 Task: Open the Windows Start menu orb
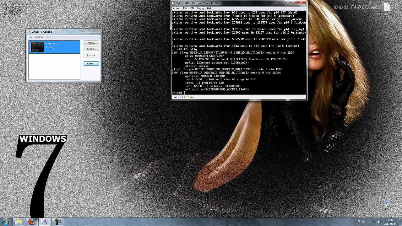(x=6, y=222)
